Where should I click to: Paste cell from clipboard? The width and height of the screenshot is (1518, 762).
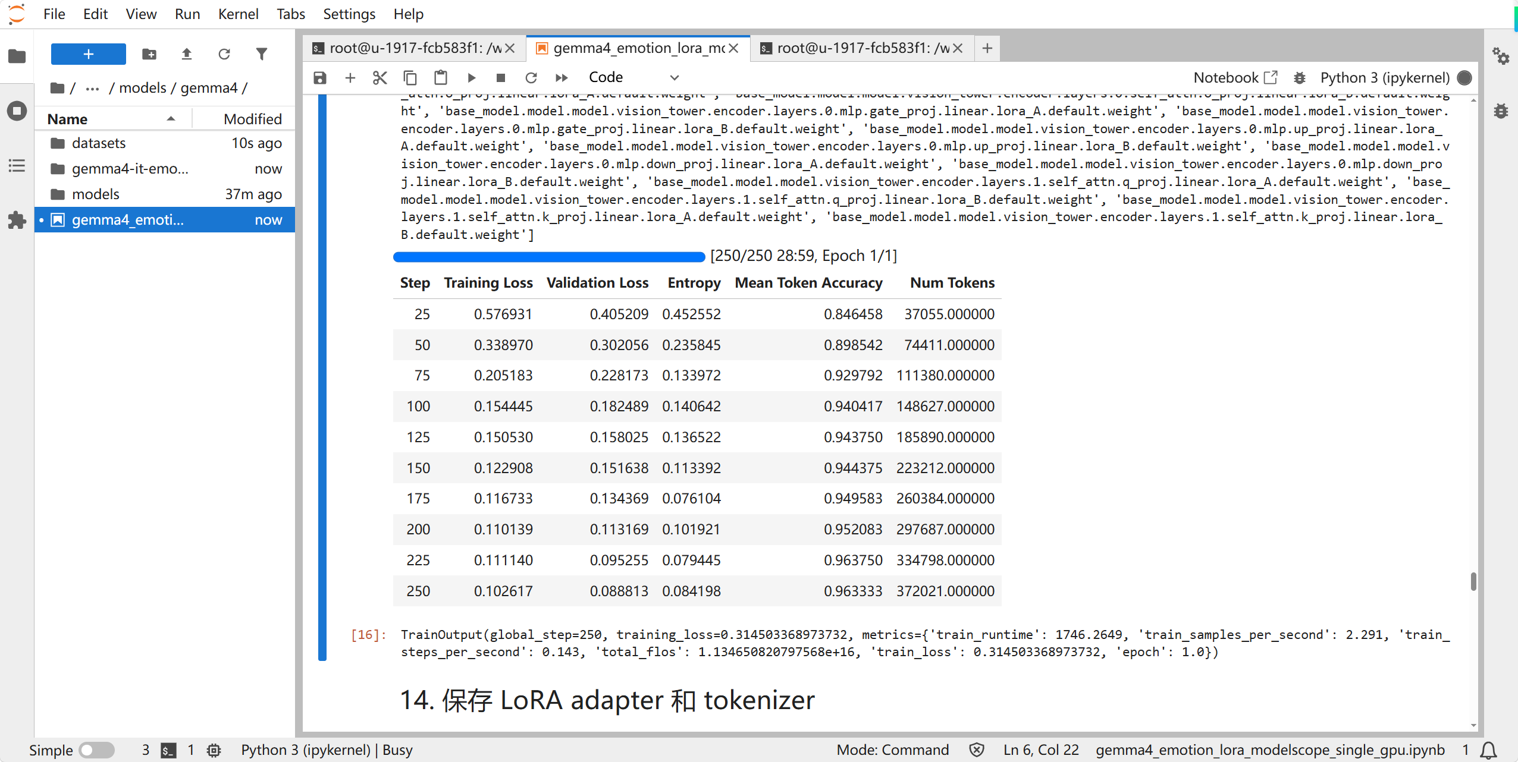pos(440,78)
